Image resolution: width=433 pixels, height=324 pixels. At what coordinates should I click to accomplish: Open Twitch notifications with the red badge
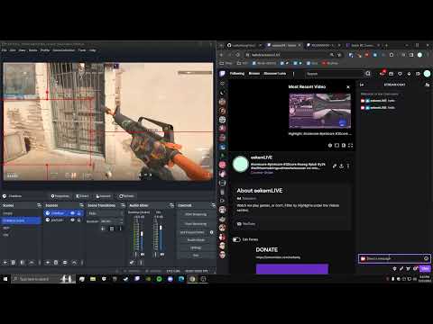(x=382, y=74)
